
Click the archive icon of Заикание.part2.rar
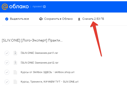coord(15,62)
